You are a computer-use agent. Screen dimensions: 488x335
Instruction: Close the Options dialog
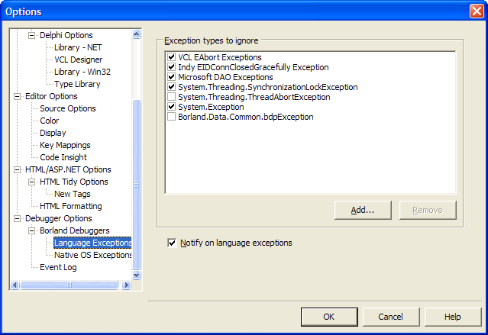tap(477, 11)
